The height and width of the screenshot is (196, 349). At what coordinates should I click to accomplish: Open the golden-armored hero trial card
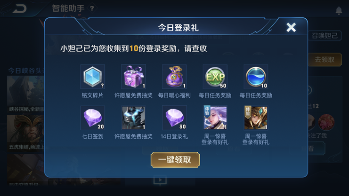tap(256, 118)
